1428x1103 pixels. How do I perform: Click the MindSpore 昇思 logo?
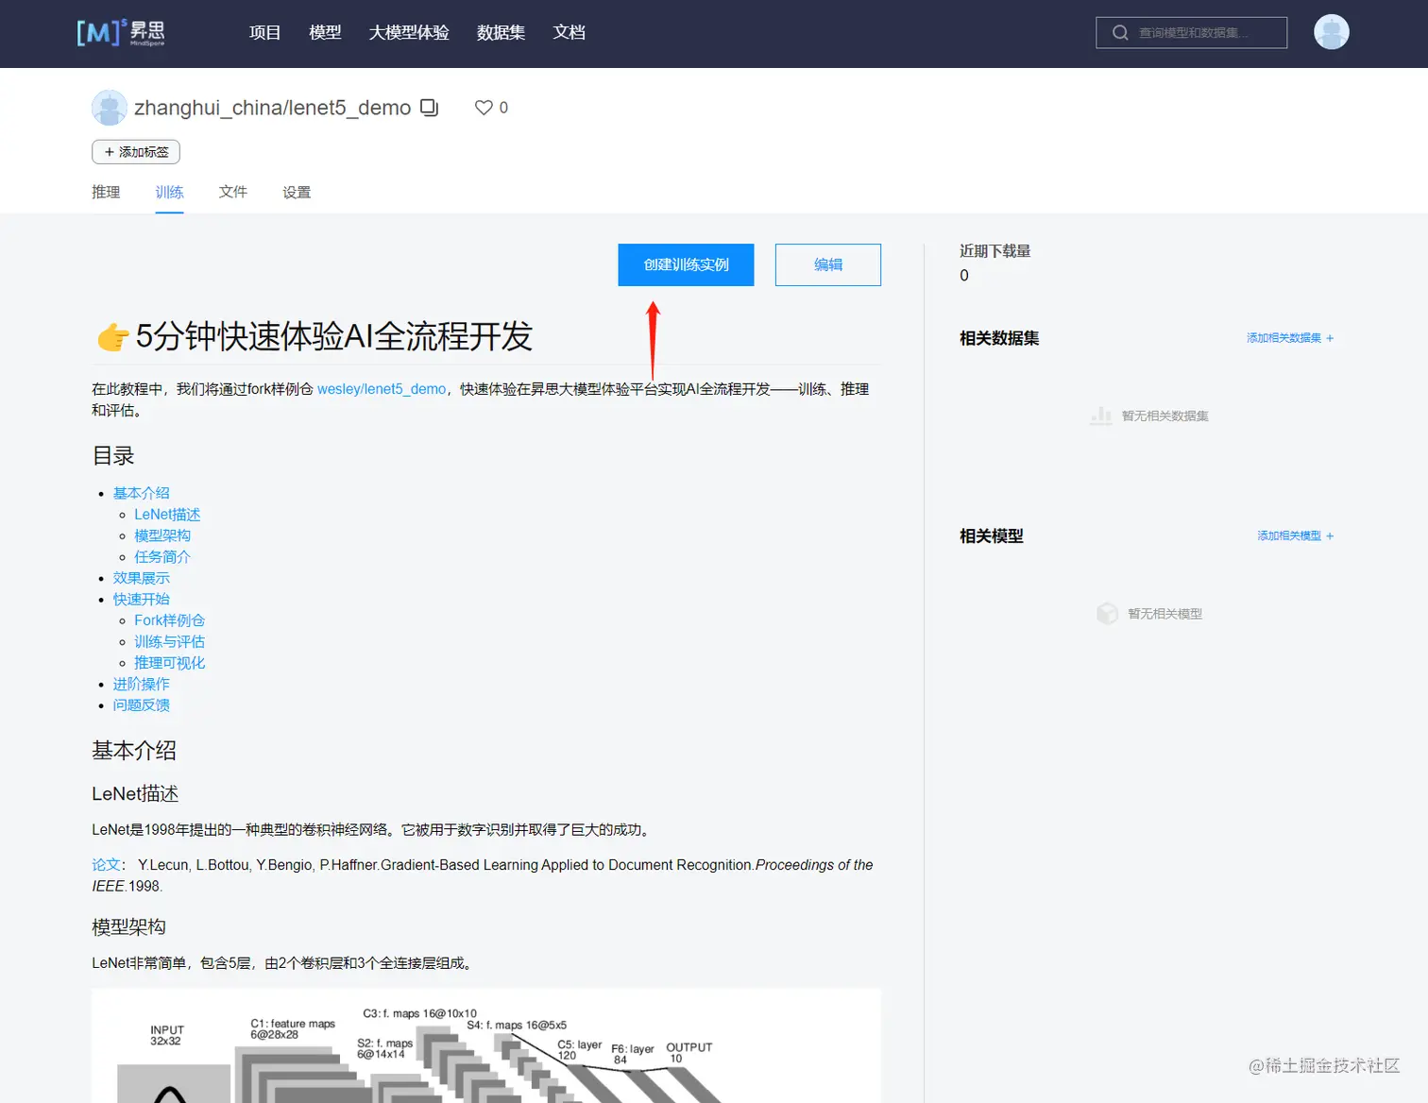[x=121, y=32]
